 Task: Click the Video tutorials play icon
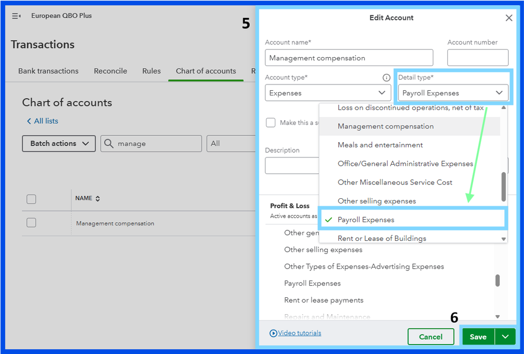tap(273, 333)
